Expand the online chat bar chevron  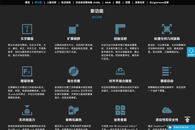tap(193, 127)
